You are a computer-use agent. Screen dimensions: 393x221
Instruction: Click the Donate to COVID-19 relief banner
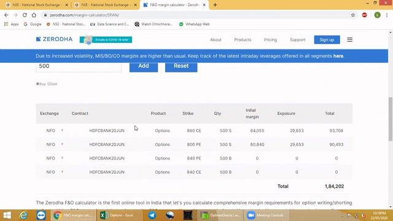(x=106, y=39)
